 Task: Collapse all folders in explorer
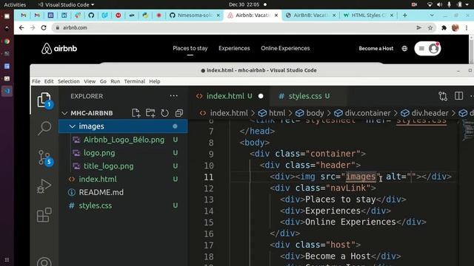[x=179, y=113]
